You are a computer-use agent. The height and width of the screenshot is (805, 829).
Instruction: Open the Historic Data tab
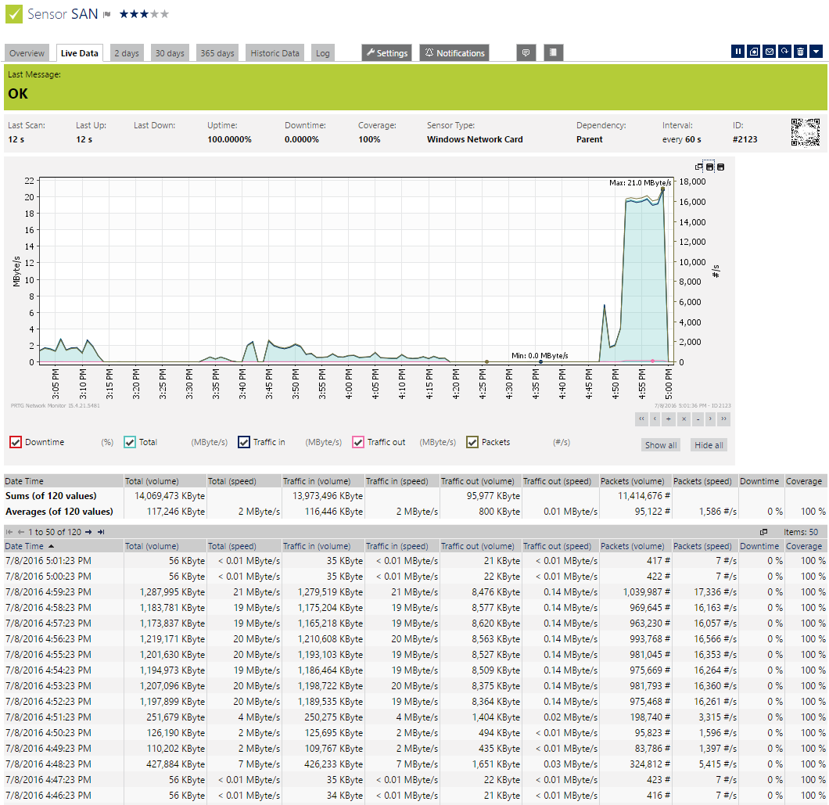pos(275,53)
